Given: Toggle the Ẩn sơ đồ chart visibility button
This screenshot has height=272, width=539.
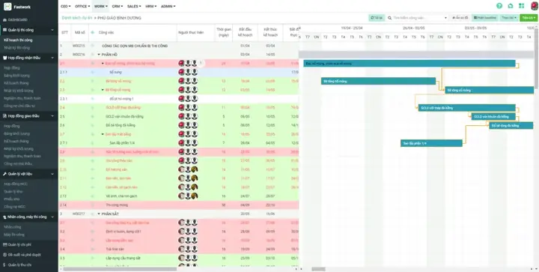Looking at the screenshot, I should (460, 18).
